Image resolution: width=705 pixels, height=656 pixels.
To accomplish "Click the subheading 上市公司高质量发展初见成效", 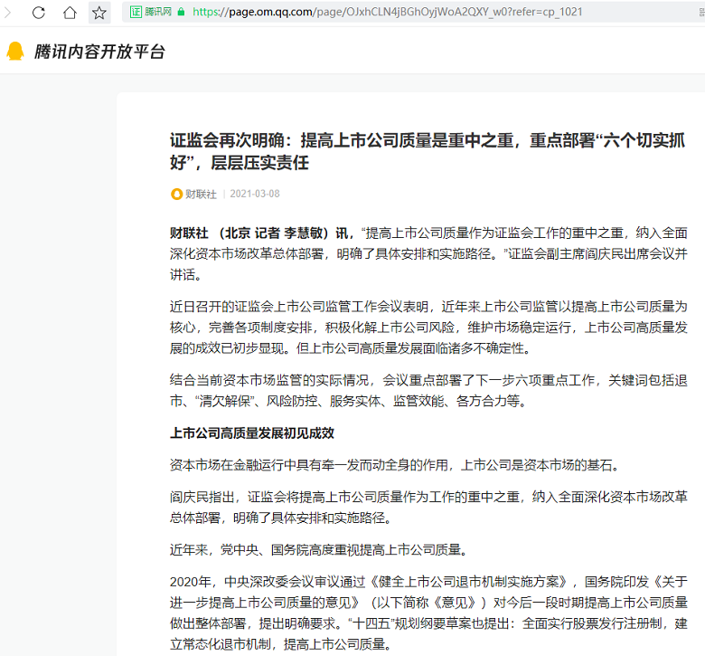I will [x=252, y=433].
